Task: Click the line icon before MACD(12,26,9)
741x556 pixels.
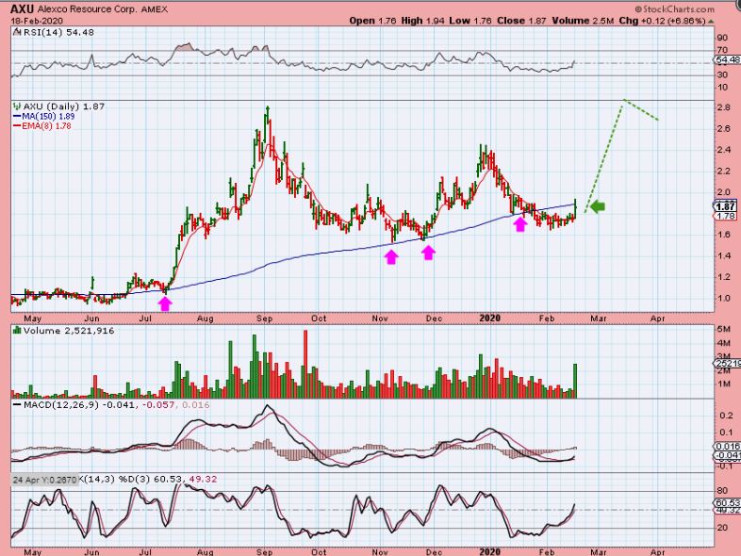Action: point(17,405)
